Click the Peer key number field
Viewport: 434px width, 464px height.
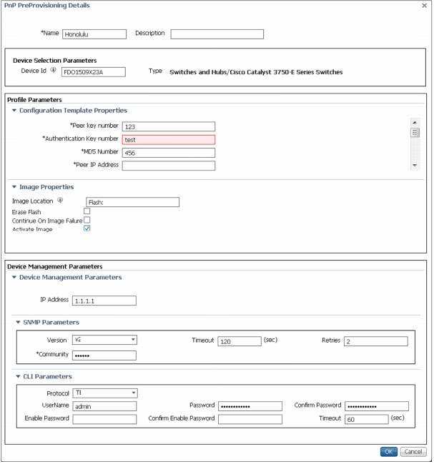pyautogui.click(x=169, y=126)
